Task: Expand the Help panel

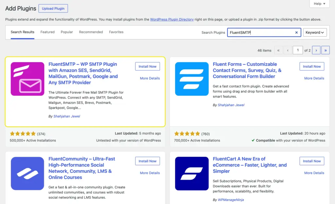Action: (320, 4)
